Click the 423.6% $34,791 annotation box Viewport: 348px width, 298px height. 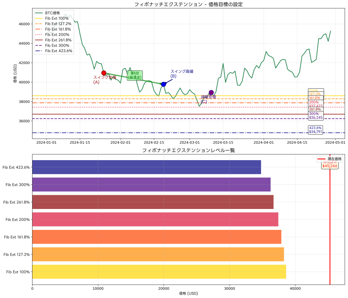pyautogui.click(x=316, y=129)
